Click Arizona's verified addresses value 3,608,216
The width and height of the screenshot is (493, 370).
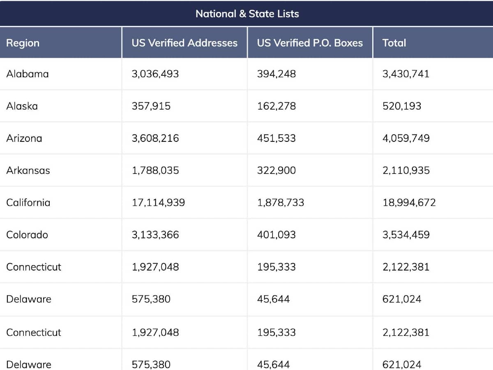[155, 138]
